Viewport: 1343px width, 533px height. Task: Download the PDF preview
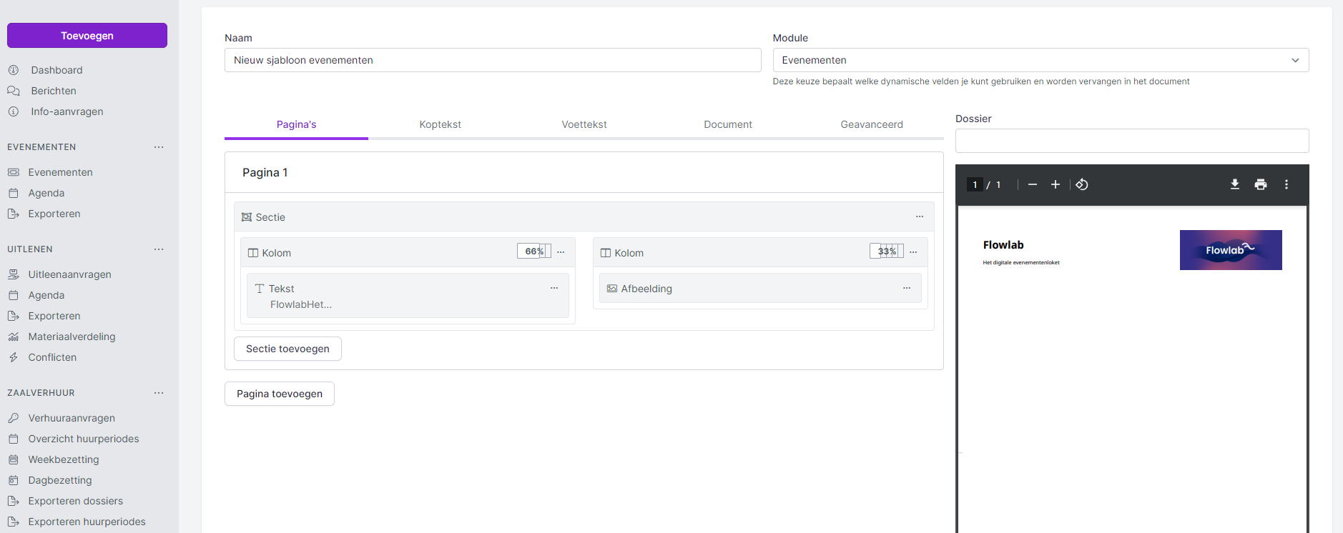point(1234,184)
